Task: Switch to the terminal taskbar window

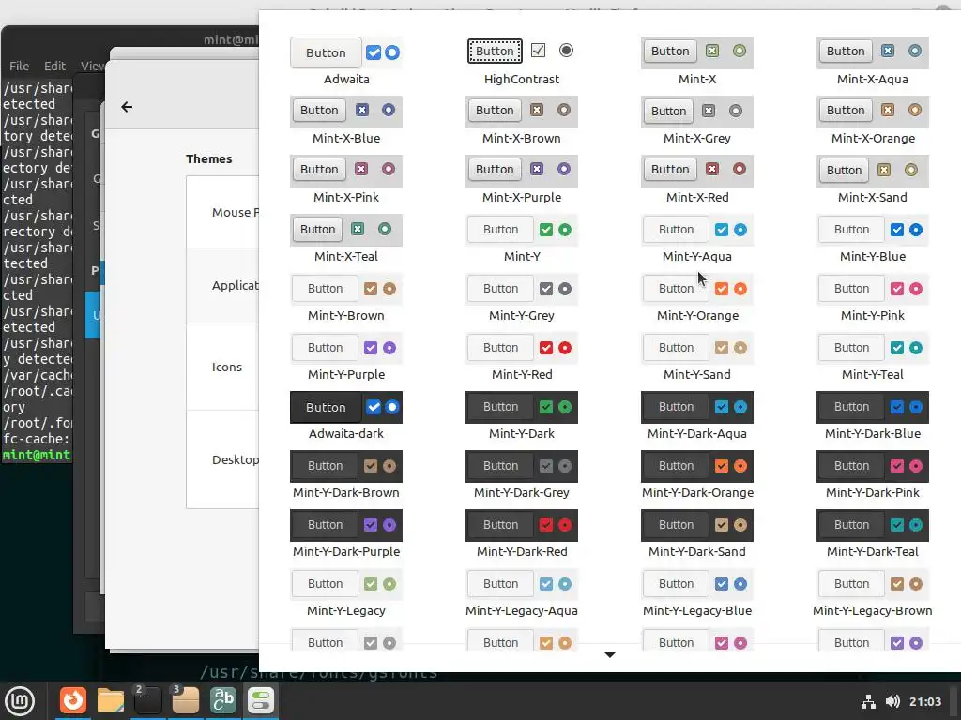Action: point(147,700)
